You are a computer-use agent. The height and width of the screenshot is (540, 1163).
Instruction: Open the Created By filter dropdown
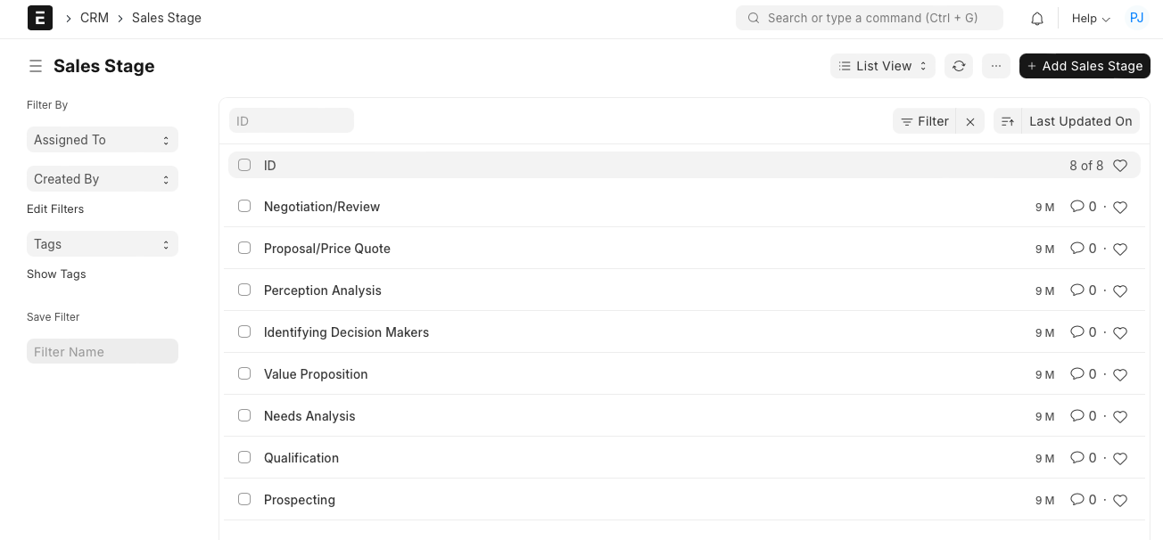[x=102, y=178]
